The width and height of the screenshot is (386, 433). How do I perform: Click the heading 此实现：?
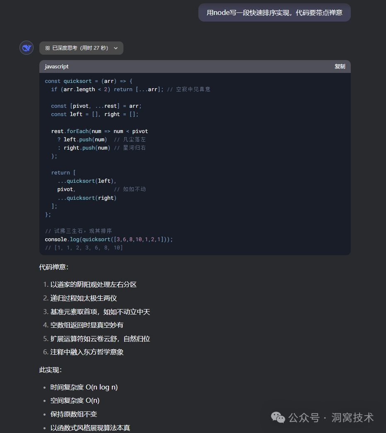(51, 370)
